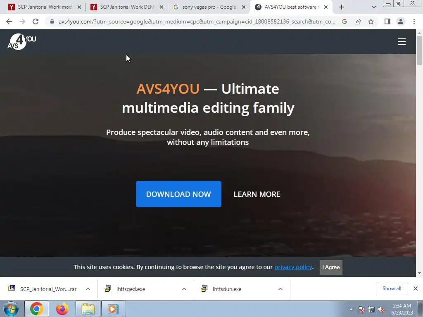
Task: Share this page via the share icon
Action: (358, 21)
